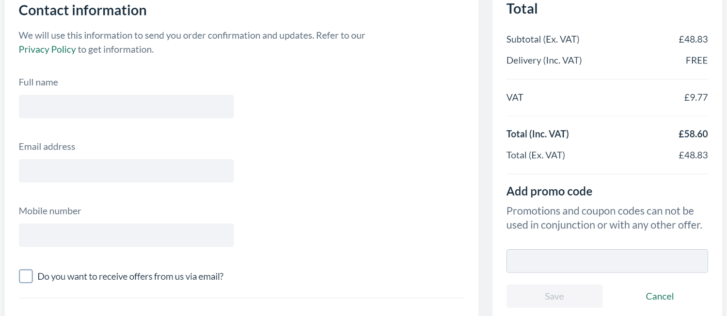Click the Total section heading
727x316 pixels.
(x=522, y=9)
